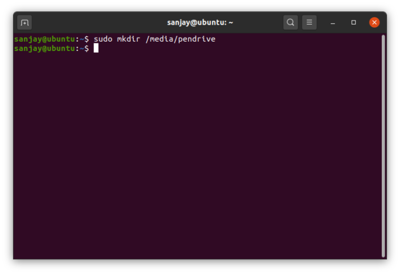Click the word sudo in the command
This screenshot has width=400, height=274.
103,39
